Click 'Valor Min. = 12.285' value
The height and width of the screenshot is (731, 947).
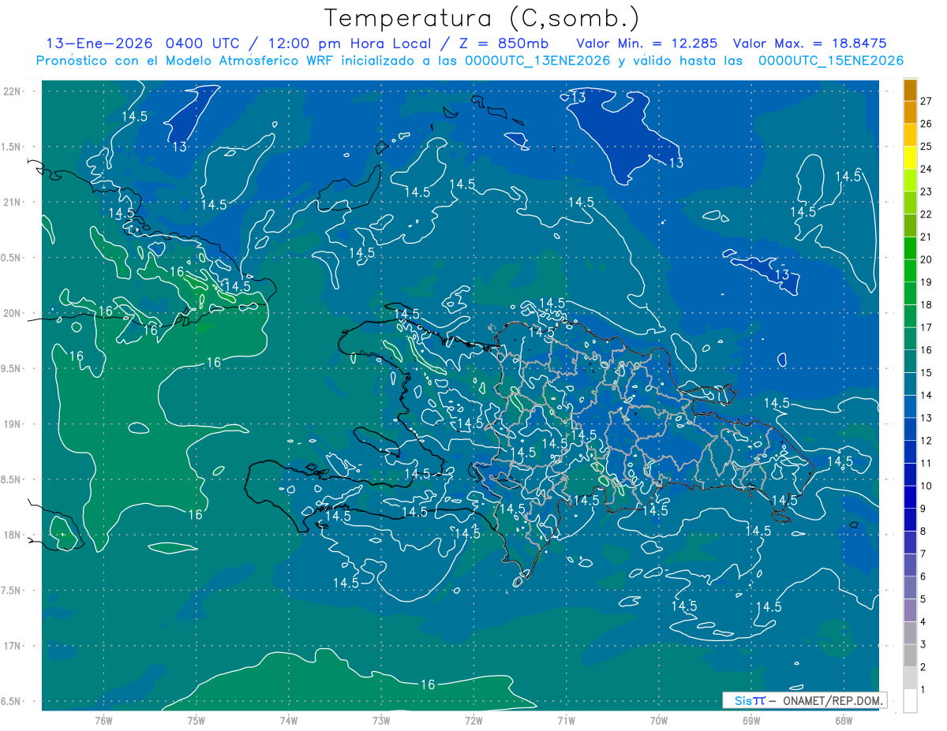[647, 43]
